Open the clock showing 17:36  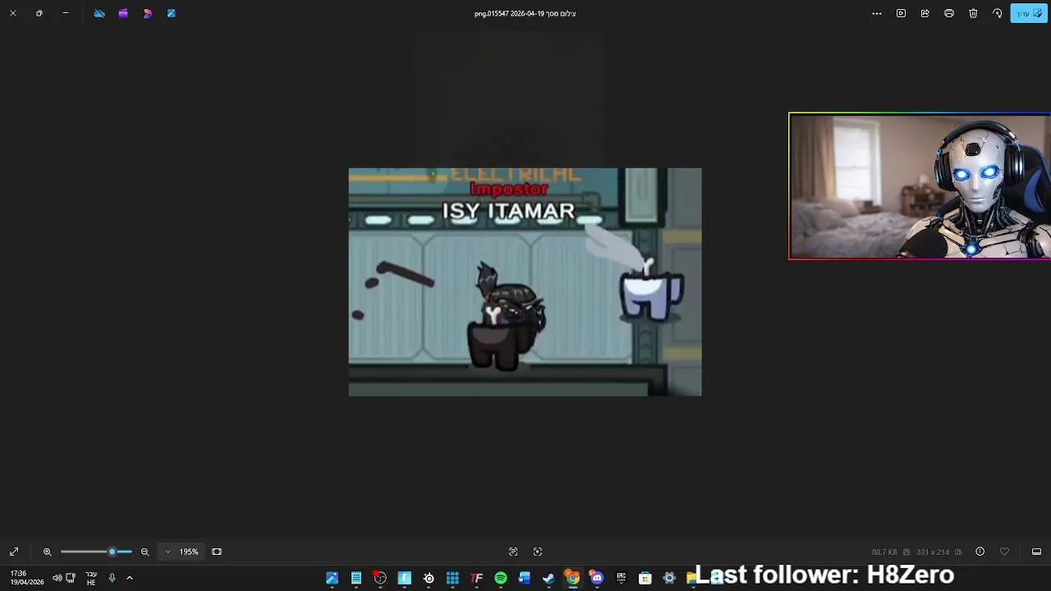27,578
